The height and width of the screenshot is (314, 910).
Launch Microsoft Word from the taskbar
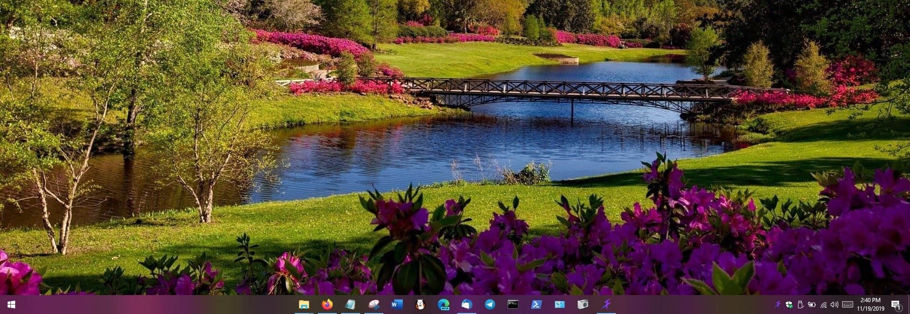click(397, 305)
